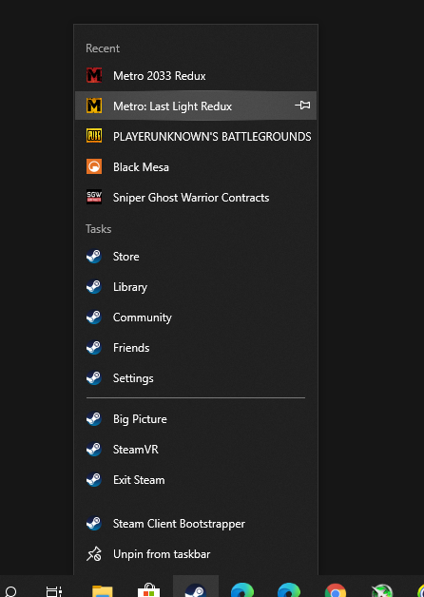
Task: Open Steam Settings
Action: 196,378
